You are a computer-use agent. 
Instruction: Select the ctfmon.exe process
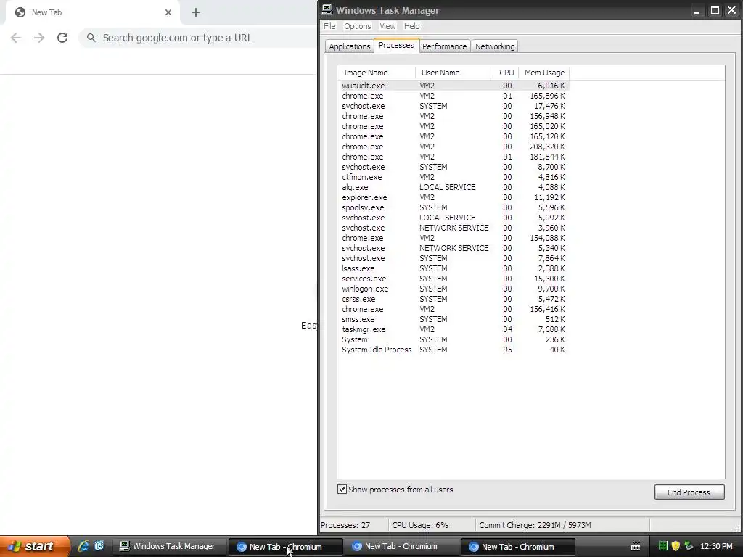click(x=453, y=177)
